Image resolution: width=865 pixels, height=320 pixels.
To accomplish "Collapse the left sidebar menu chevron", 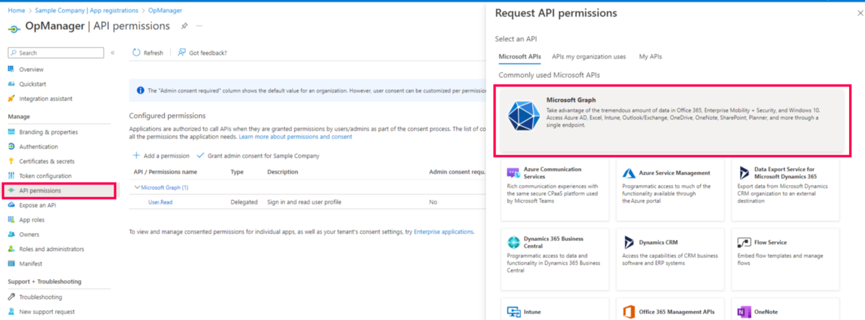I will point(113,53).
